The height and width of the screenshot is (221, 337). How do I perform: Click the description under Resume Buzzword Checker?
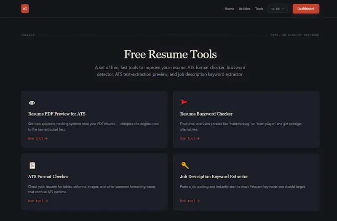241,126
